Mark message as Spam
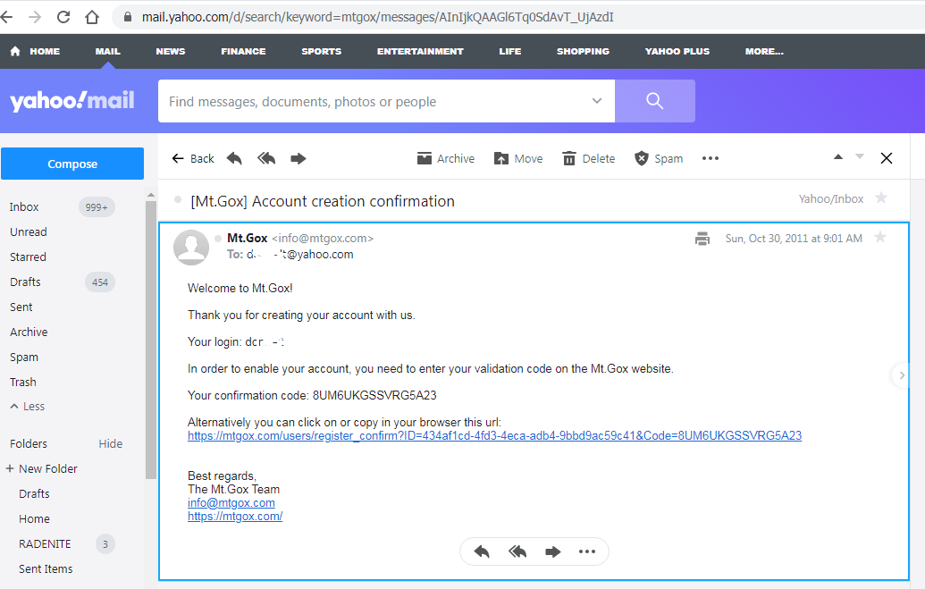 click(659, 158)
